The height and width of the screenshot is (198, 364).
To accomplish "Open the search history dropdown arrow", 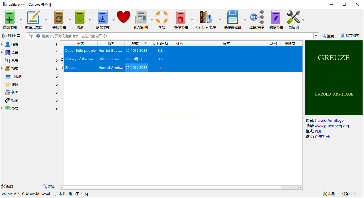I will 316,36.
